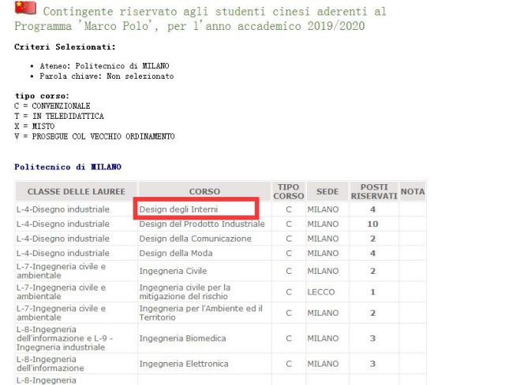Click 'tipo corso:' legend heading
Viewport: 505px width, 385px height.
(x=42, y=96)
